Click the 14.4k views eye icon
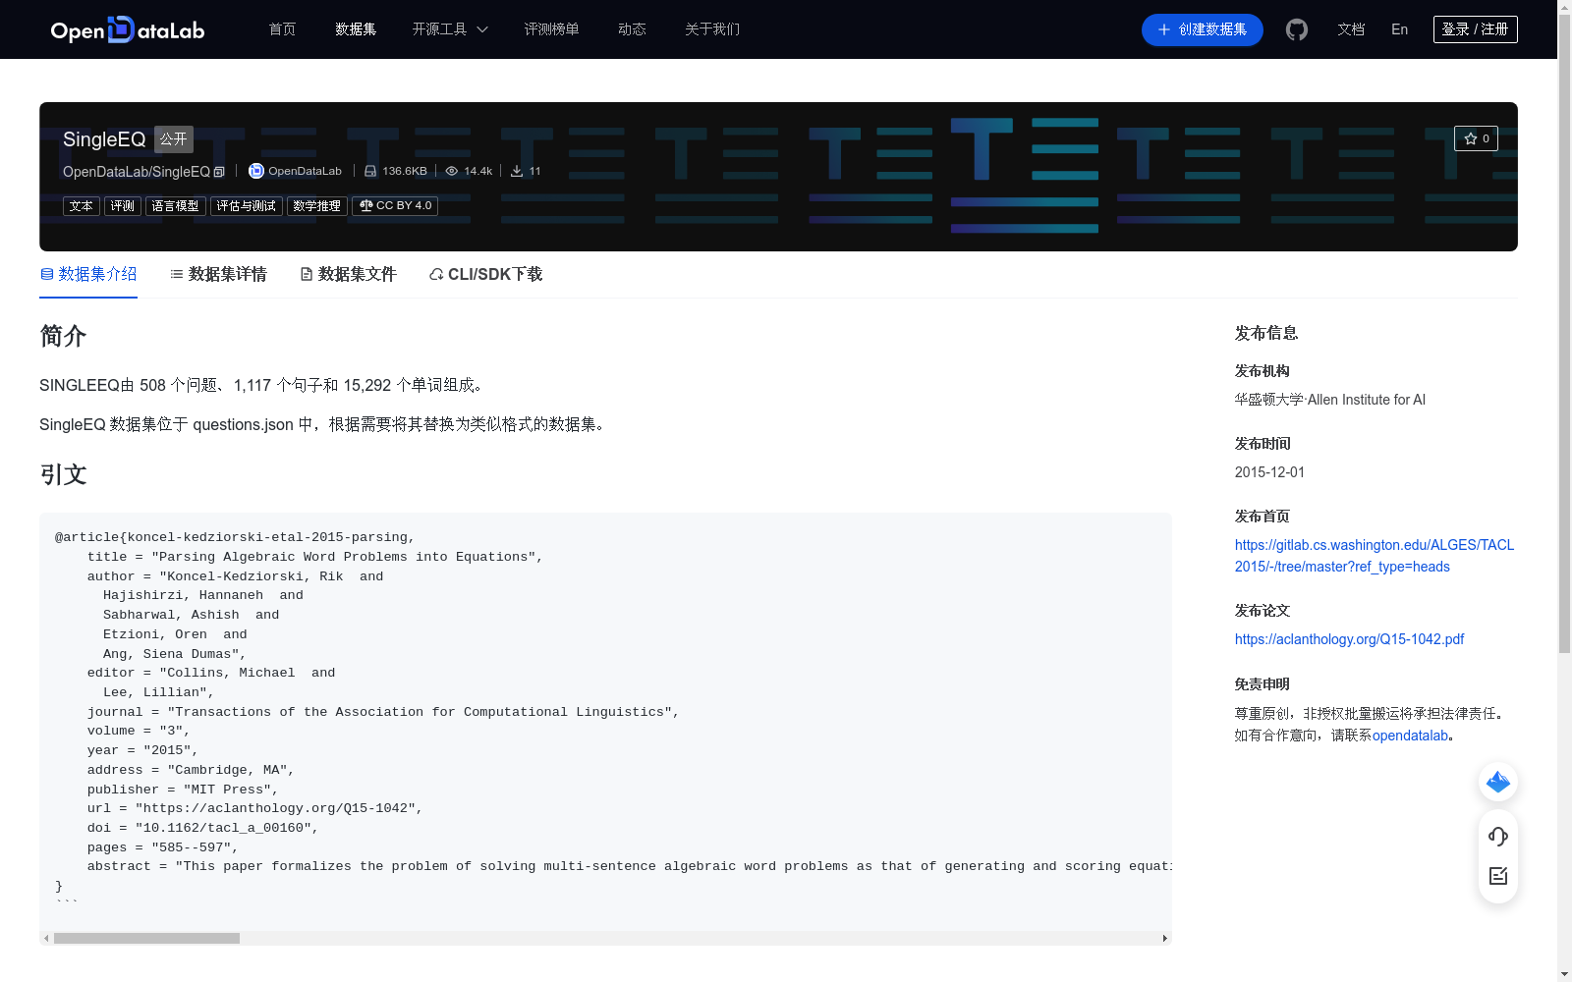This screenshot has width=1572, height=982. point(452,171)
